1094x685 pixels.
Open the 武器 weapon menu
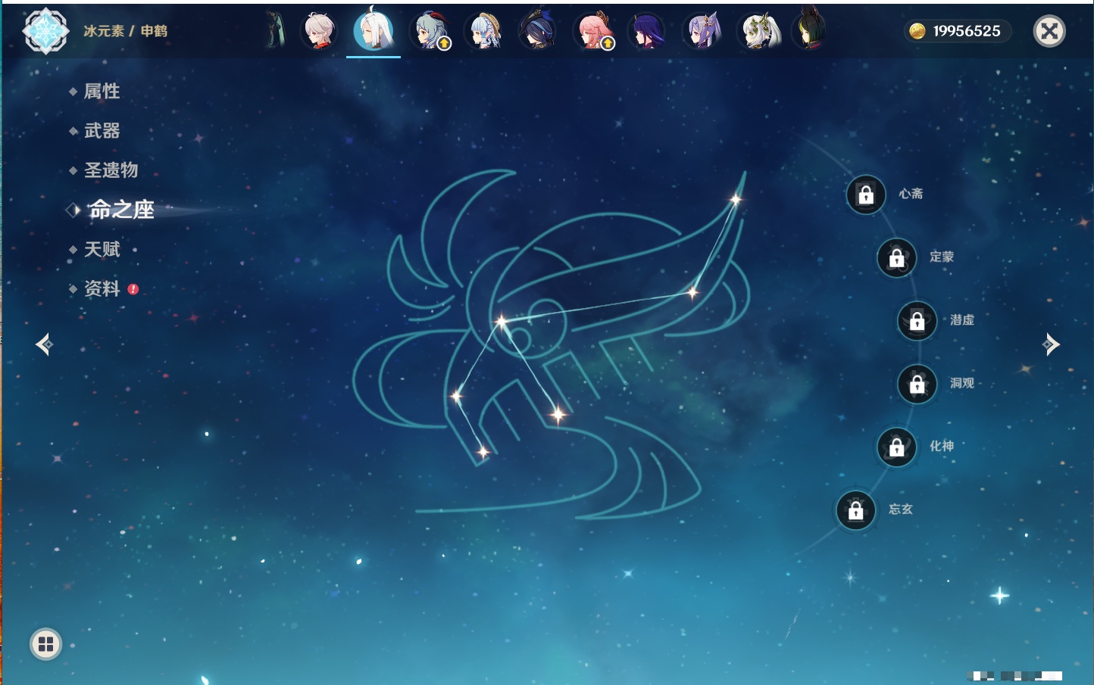click(x=102, y=131)
